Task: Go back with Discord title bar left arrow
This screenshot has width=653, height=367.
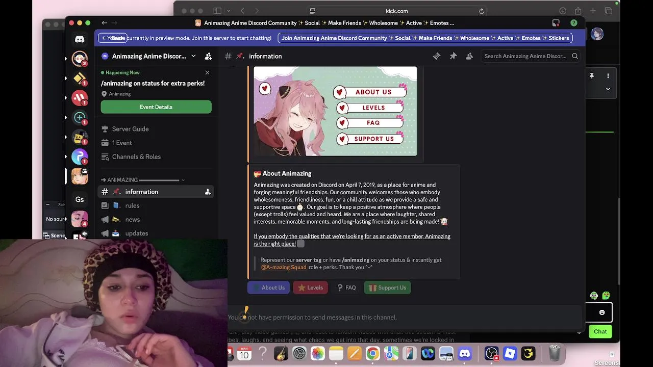Action: 104,23
